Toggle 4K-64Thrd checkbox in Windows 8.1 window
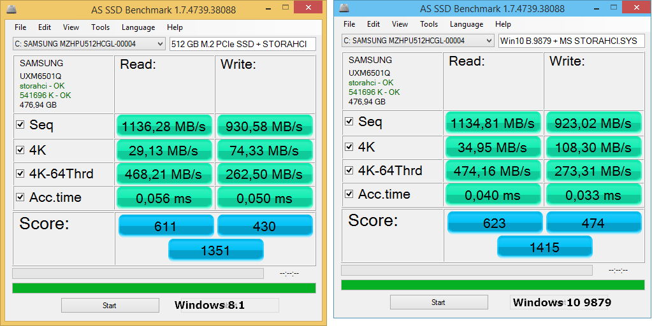This screenshot has width=652, height=326. point(20,174)
